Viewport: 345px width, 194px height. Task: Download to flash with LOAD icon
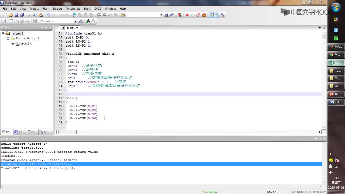(x=35, y=21)
